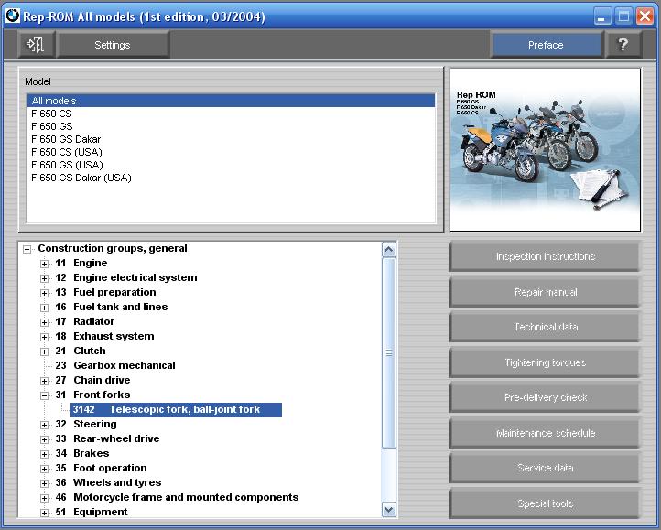This screenshot has height=530, width=661.
Task: Click the BMW logo in title bar
Action: [11, 16]
